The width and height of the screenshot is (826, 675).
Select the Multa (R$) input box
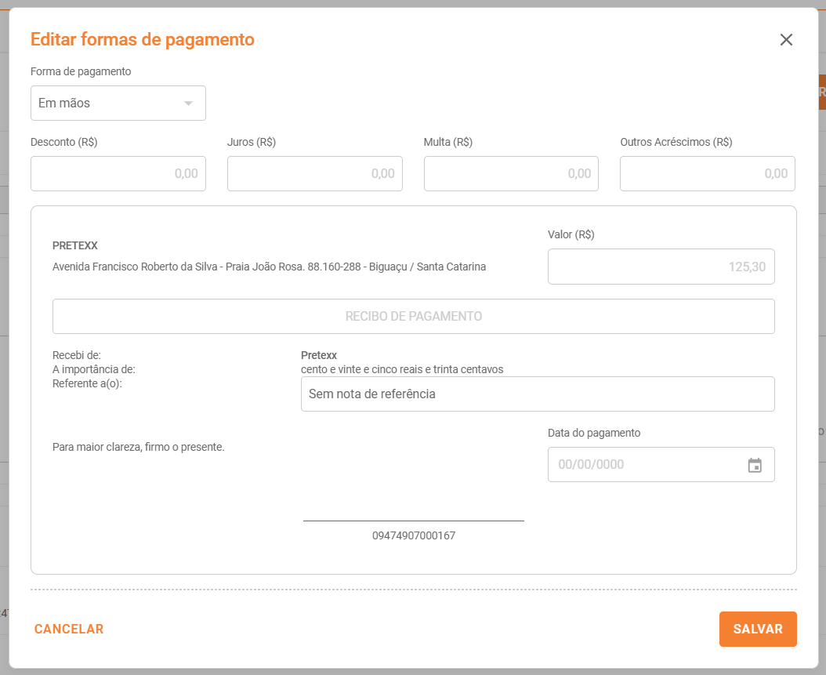pyautogui.click(x=511, y=173)
